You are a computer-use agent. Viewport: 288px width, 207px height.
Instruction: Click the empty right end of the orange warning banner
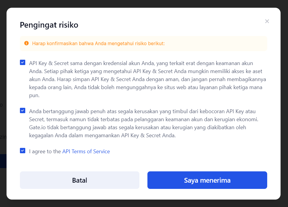tap(238, 44)
